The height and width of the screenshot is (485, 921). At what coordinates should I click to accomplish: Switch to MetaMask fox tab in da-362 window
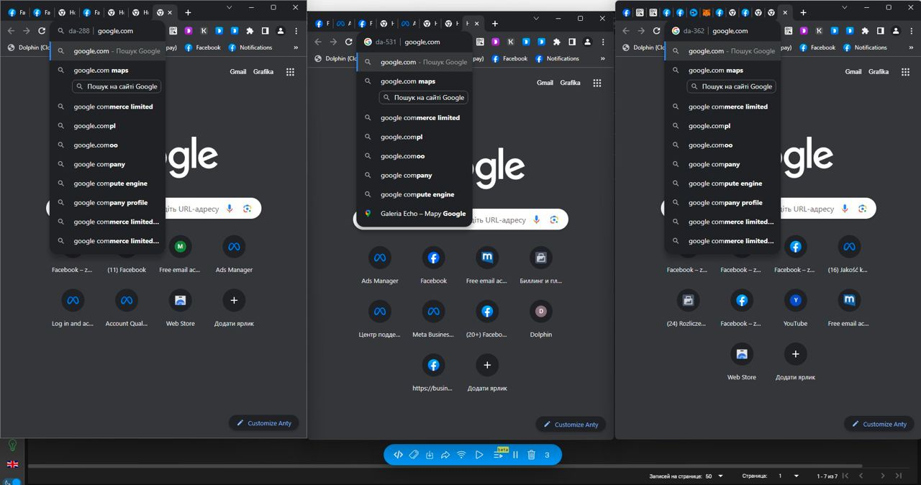[706, 12]
